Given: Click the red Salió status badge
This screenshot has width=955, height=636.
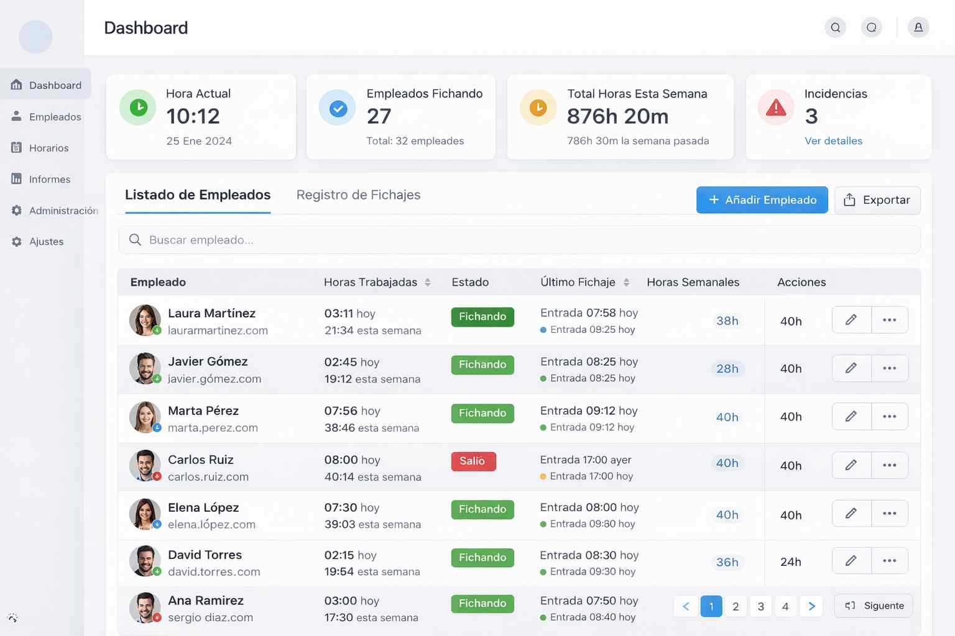Looking at the screenshot, I should pyautogui.click(x=473, y=461).
